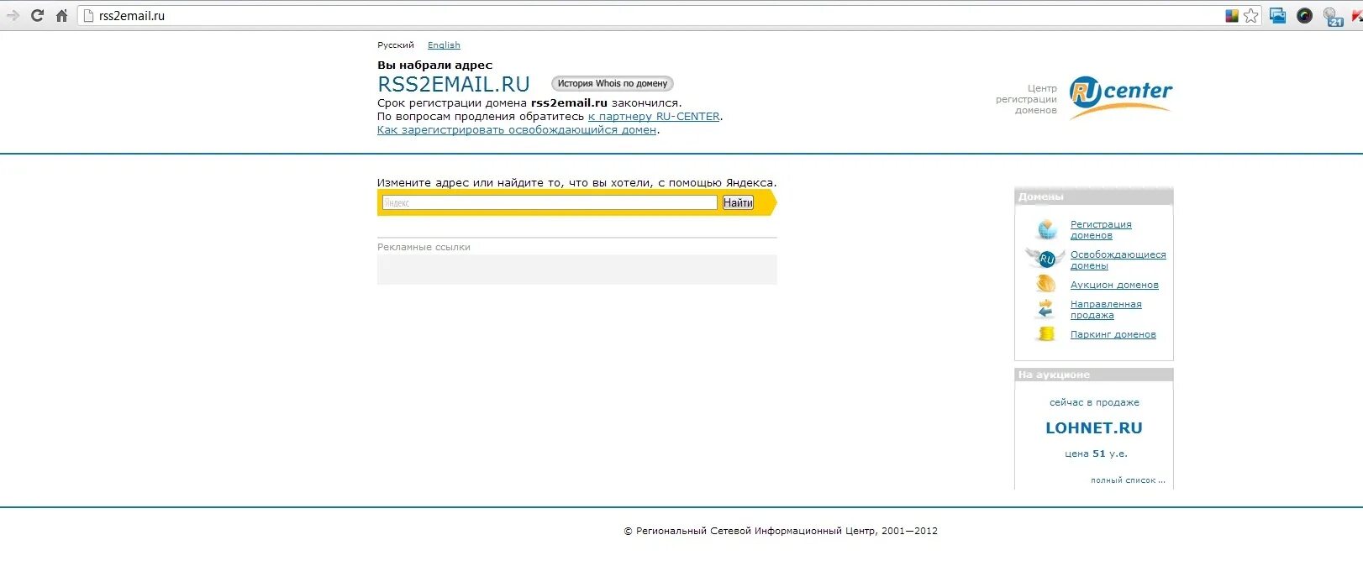Open the LOHNET.RU auction domain
This screenshot has height=582, width=1363.
pos(1094,428)
